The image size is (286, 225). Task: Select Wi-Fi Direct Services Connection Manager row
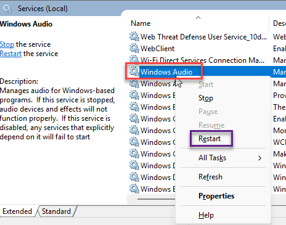(x=202, y=60)
